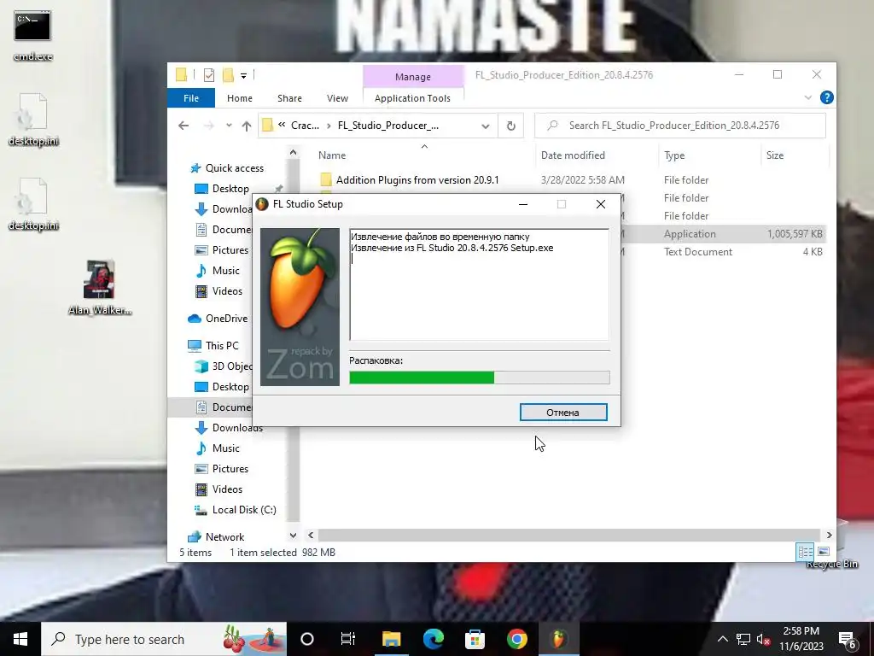Screen dimensions: 874x656
Task: Open Local Disk (C:) in sidebar
Action: [x=243, y=510]
